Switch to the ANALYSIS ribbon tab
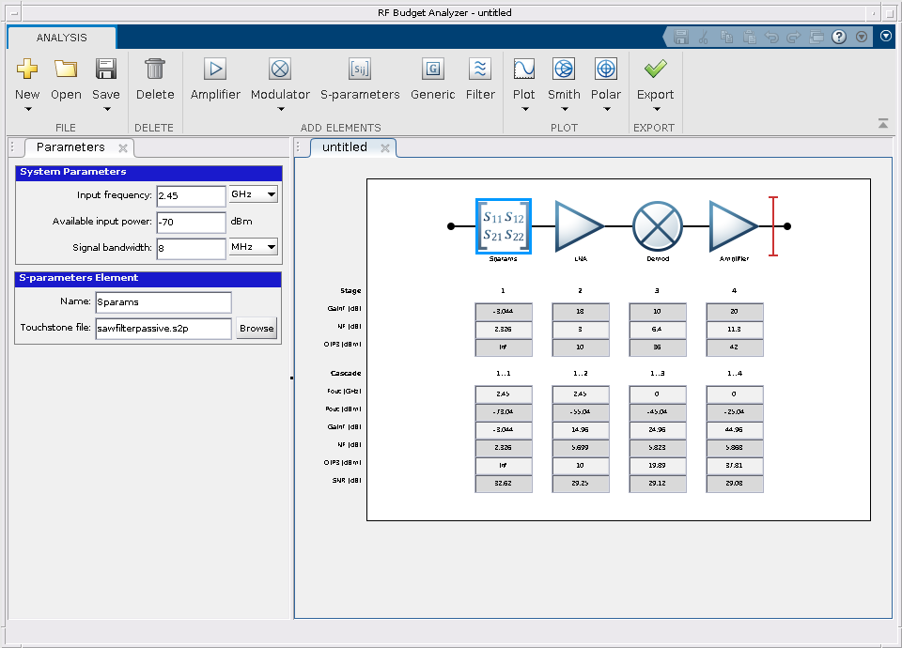The image size is (902, 648). [x=62, y=38]
